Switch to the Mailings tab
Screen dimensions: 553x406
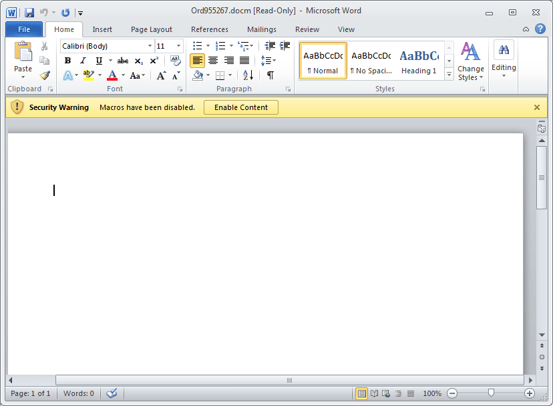coord(262,29)
